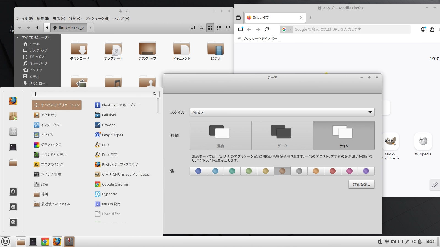The height and width of the screenshot is (247, 440).
Task: Open the Mint-X style dropdown
Action: click(x=282, y=112)
